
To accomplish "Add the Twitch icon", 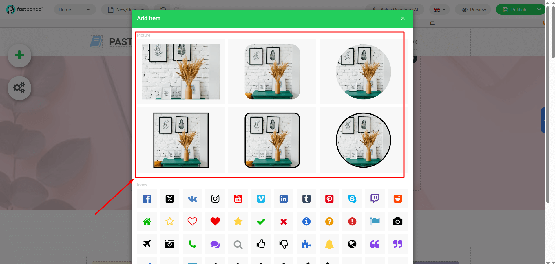I will click(375, 199).
